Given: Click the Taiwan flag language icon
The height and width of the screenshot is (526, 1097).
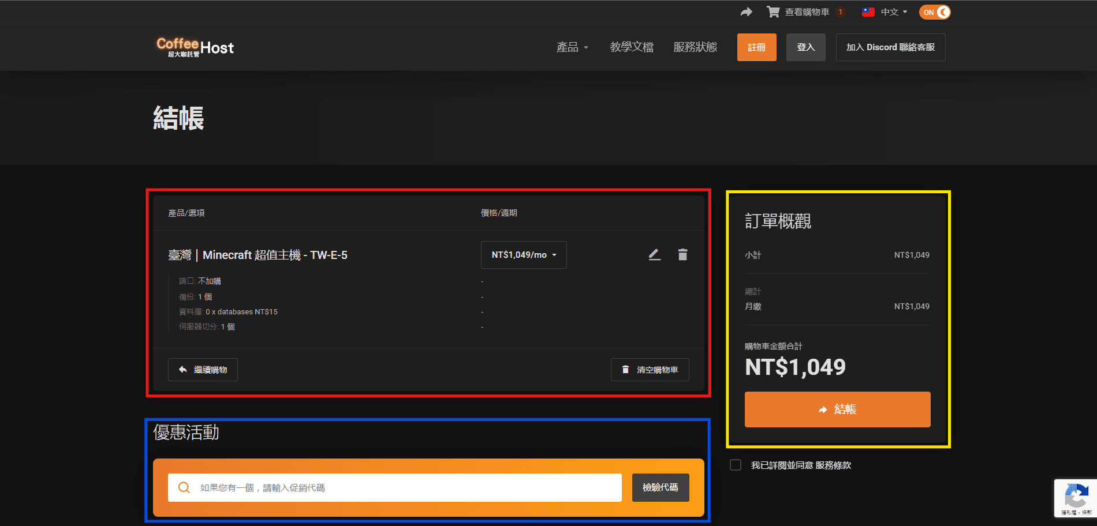Looking at the screenshot, I should pyautogui.click(x=868, y=12).
